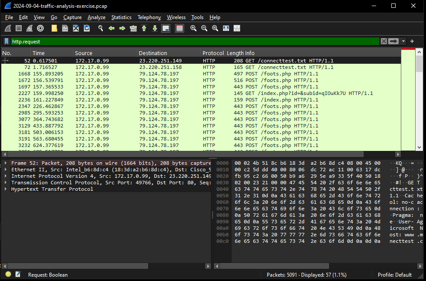The height and width of the screenshot is (281, 426).
Task: Select packet 72 connecttest.txt row
Action: (x=201, y=67)
